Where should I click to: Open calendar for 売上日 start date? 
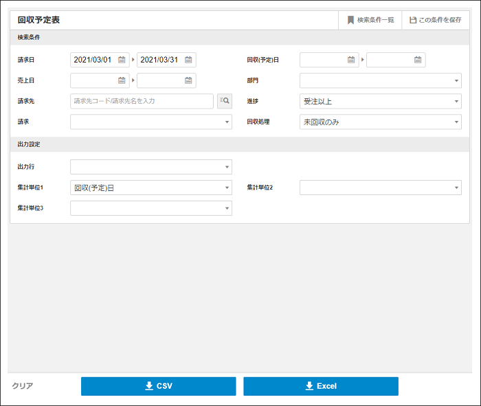tap(122, 80)
